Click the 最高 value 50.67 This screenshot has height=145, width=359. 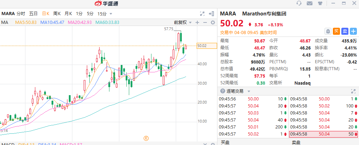point(259,41)
